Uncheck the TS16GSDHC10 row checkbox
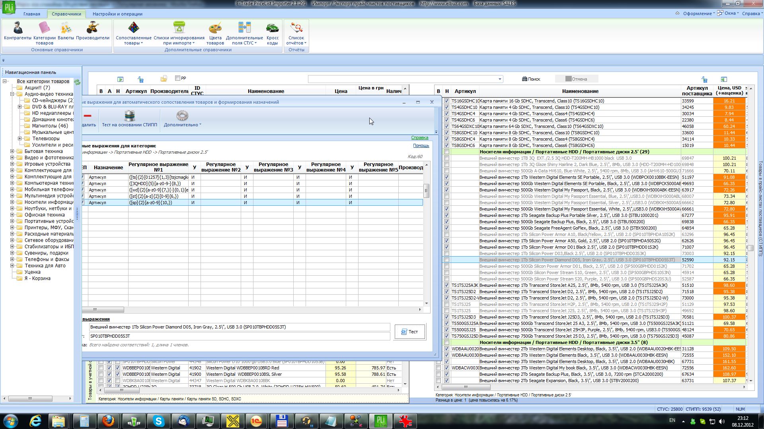Screen dimensions: 764x429 point(446,101)
